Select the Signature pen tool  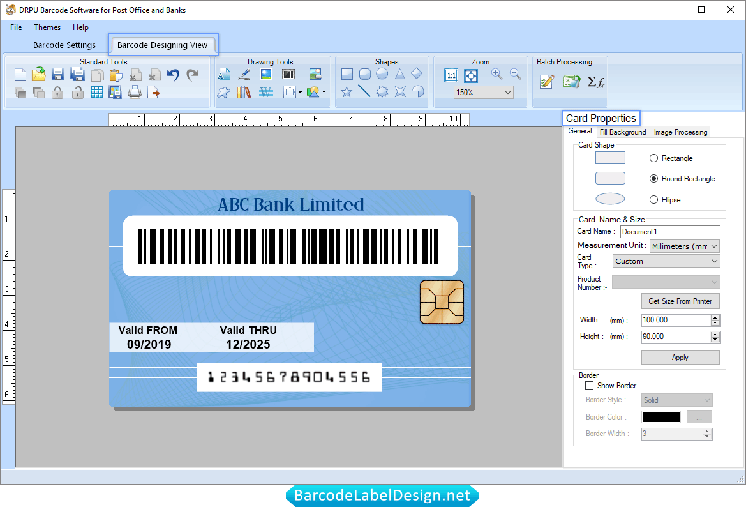coord(244,74)
